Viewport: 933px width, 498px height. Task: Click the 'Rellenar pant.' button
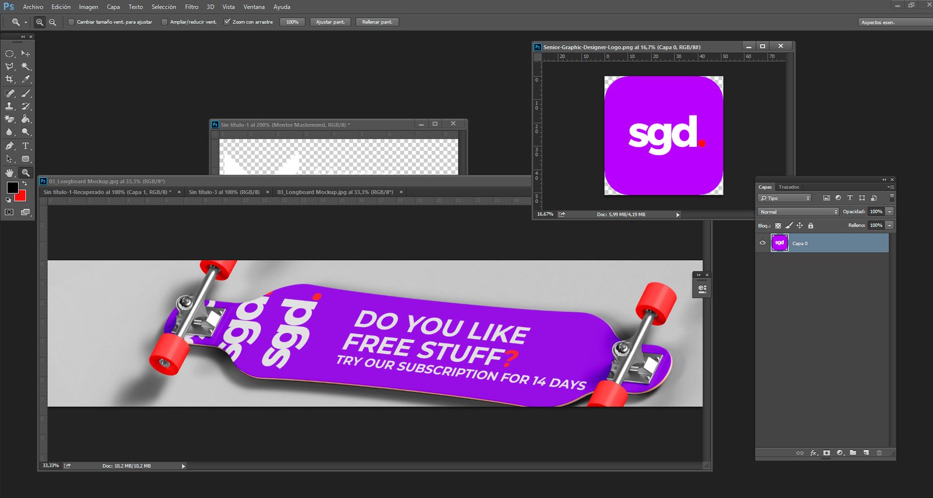(377, 22)
